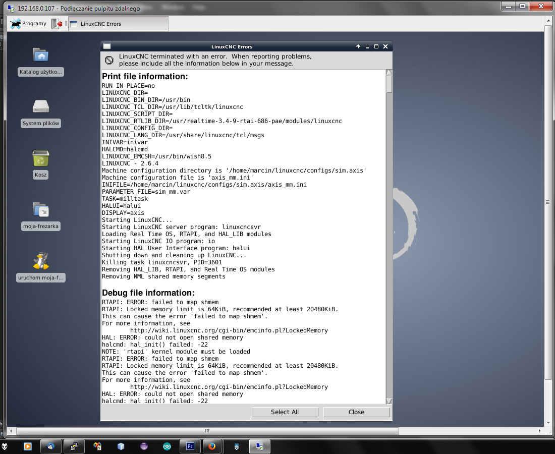This screenshot has height=454, width=555.
Task: Open the Arduino IDE from the taskbar
Action: tap(167, 446)
